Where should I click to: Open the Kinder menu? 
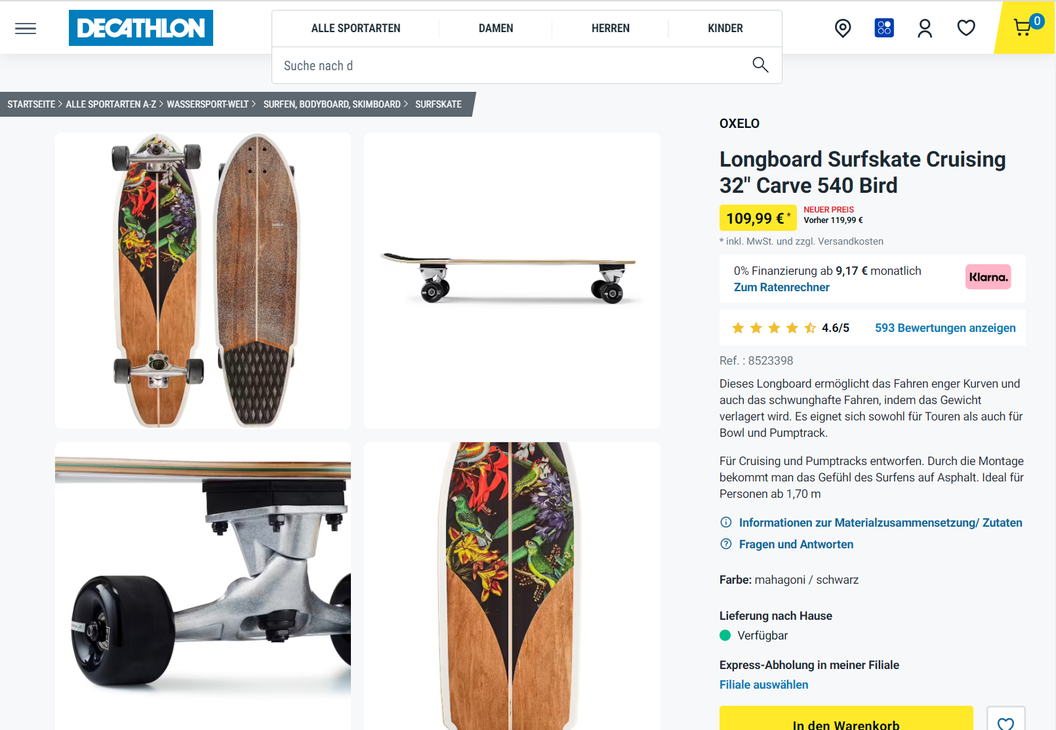point(725,28)
